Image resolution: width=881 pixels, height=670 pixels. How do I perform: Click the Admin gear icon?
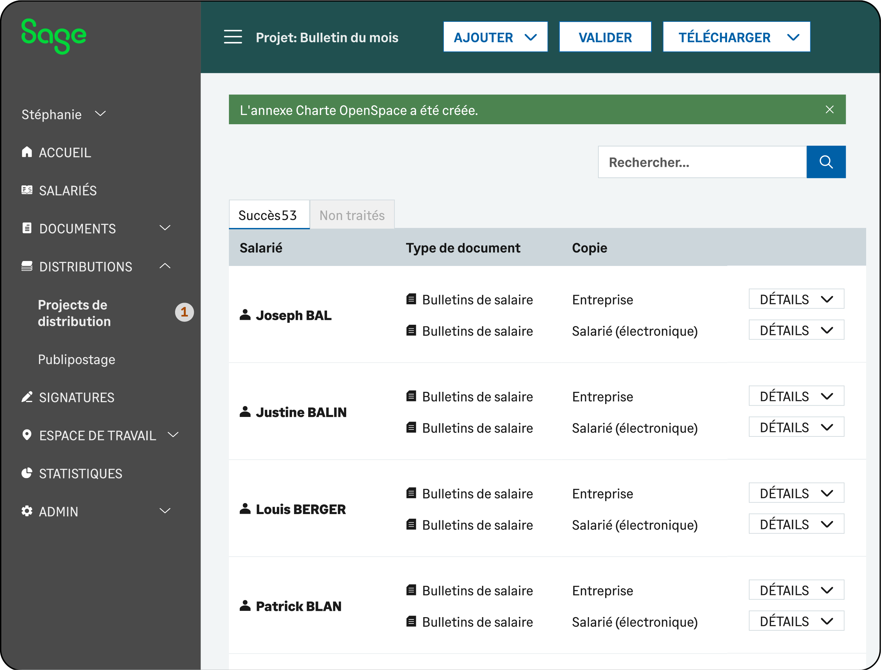pyautogui.click(x=27, y=511)
